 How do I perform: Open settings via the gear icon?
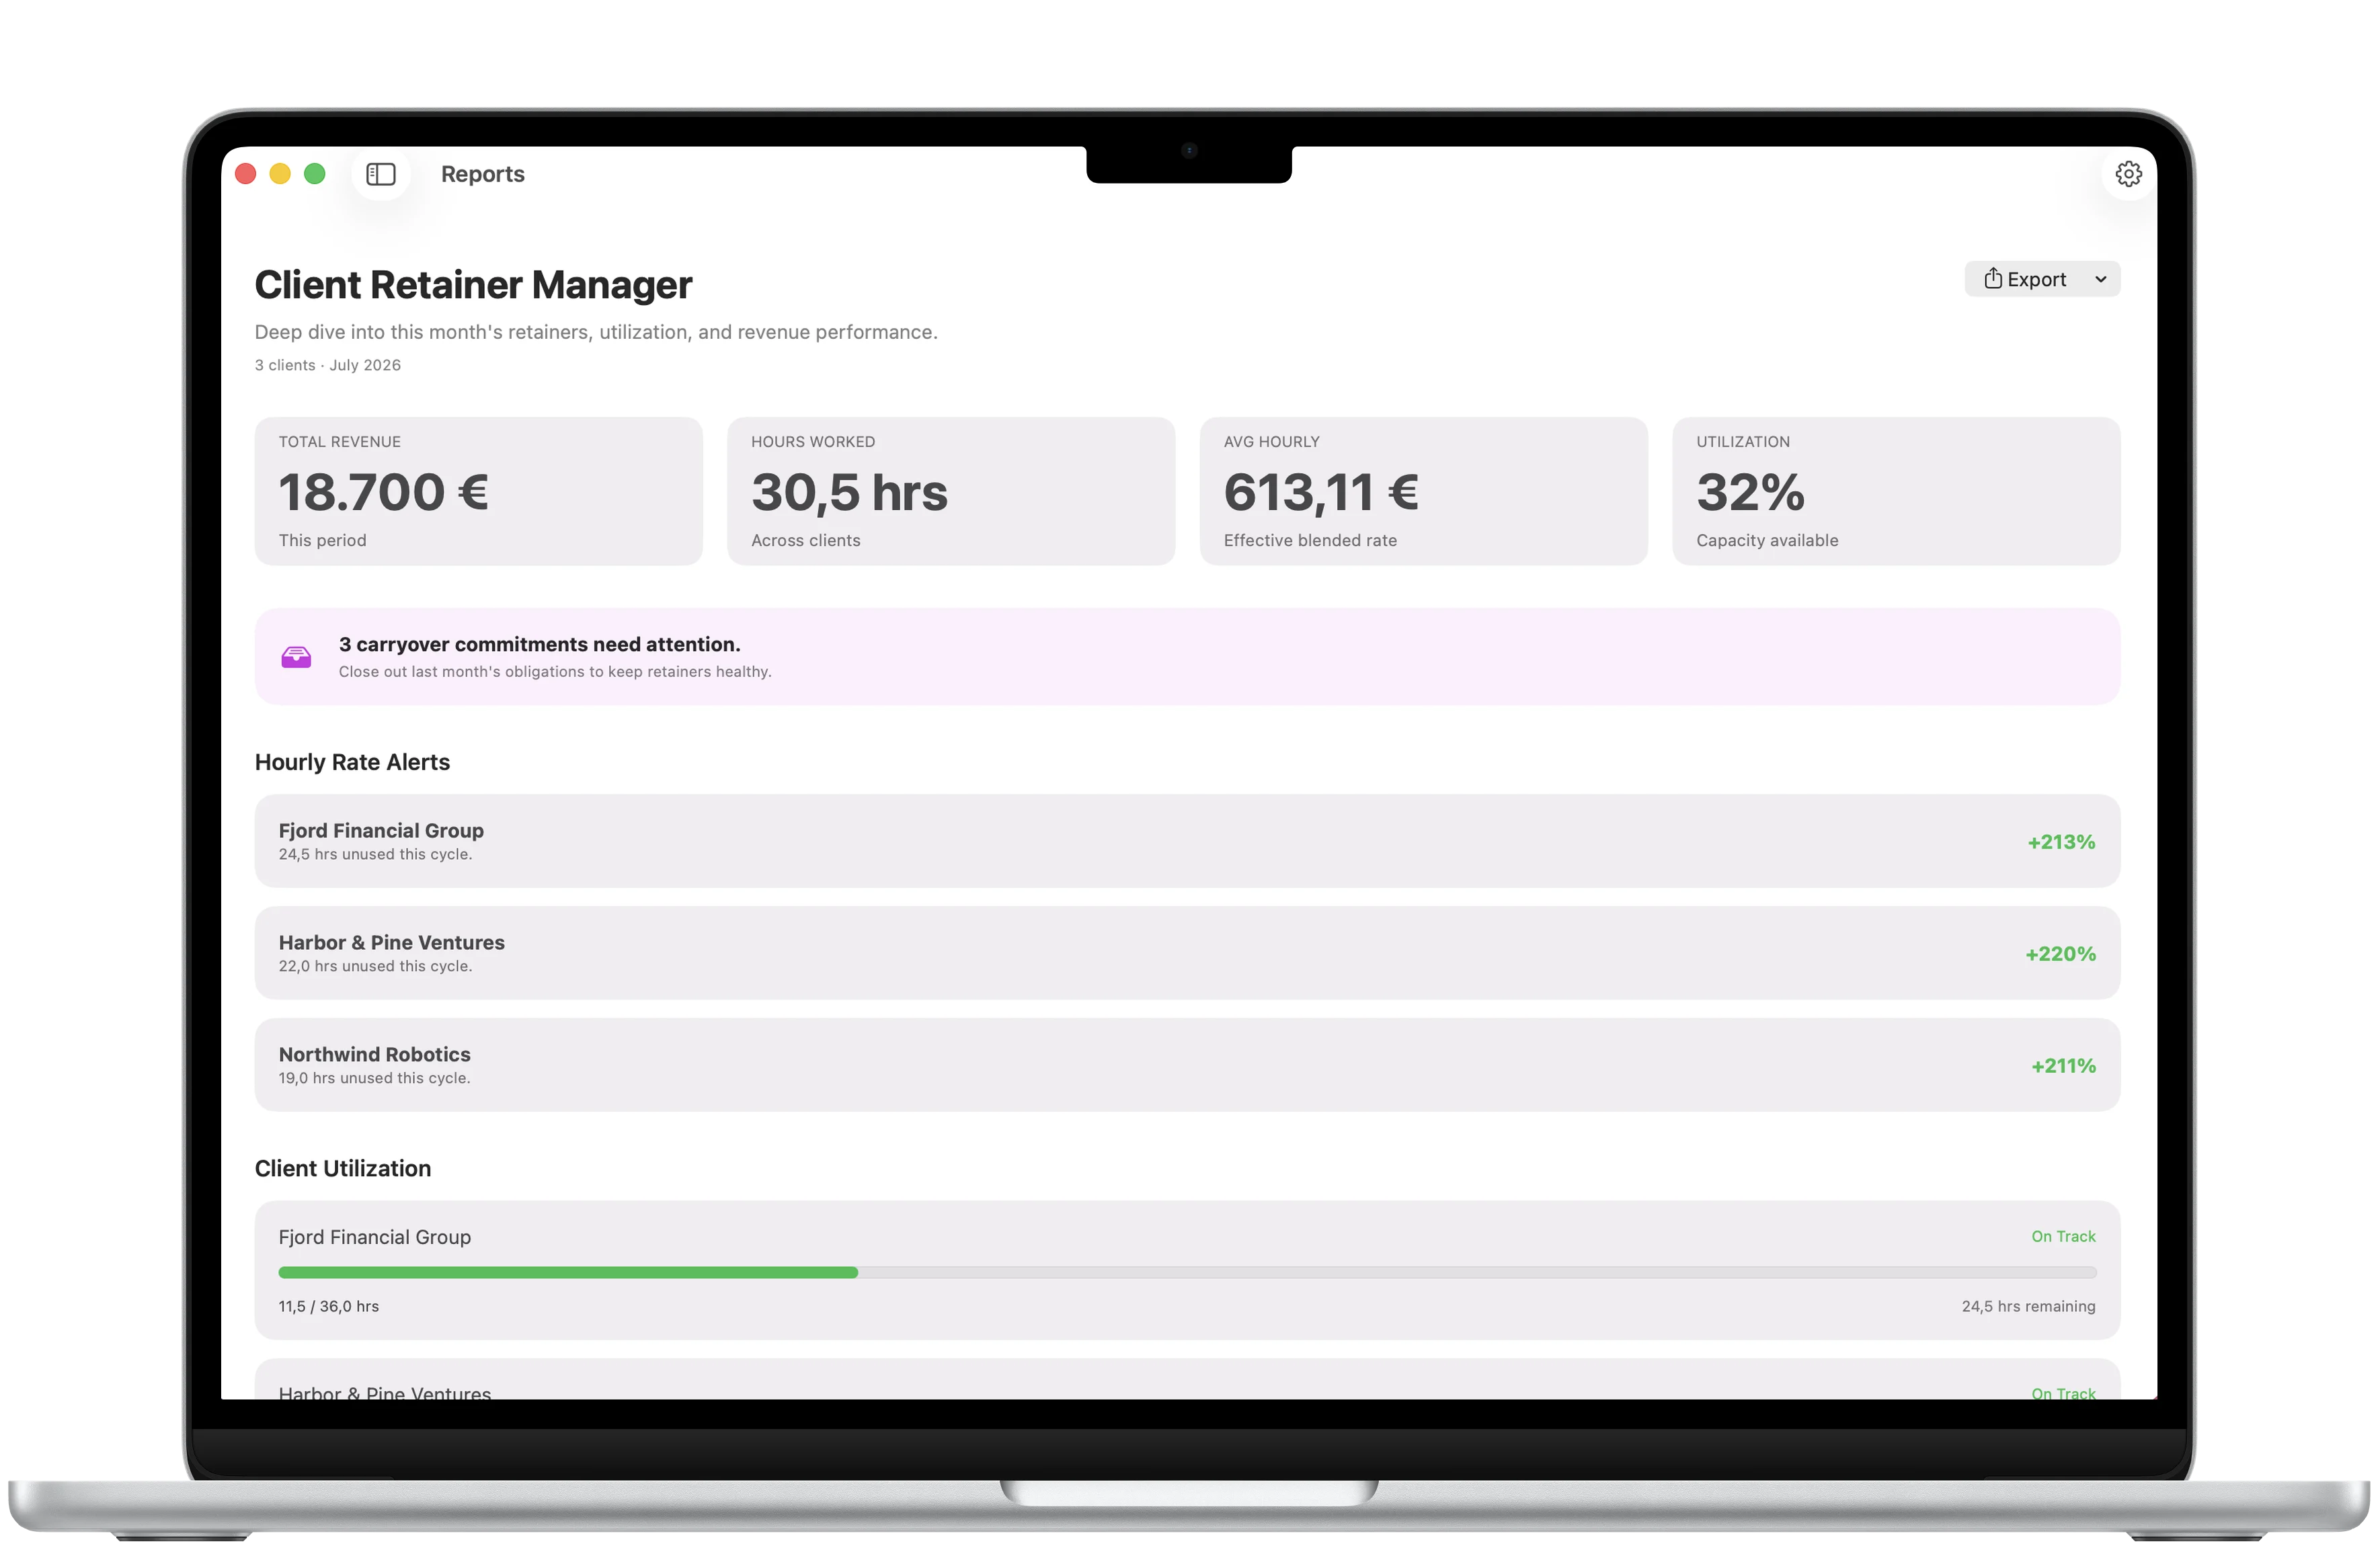2128,174
